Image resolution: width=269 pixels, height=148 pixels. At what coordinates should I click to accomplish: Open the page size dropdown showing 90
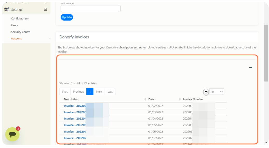click(x=217, y=92)
